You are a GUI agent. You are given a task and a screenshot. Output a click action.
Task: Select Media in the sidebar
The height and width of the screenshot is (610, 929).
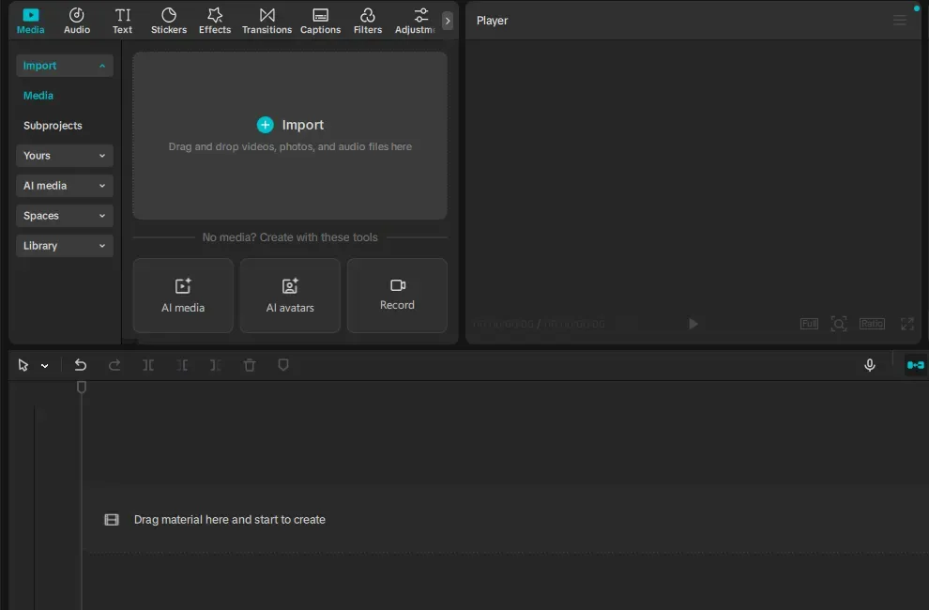(x=38, y=96)
